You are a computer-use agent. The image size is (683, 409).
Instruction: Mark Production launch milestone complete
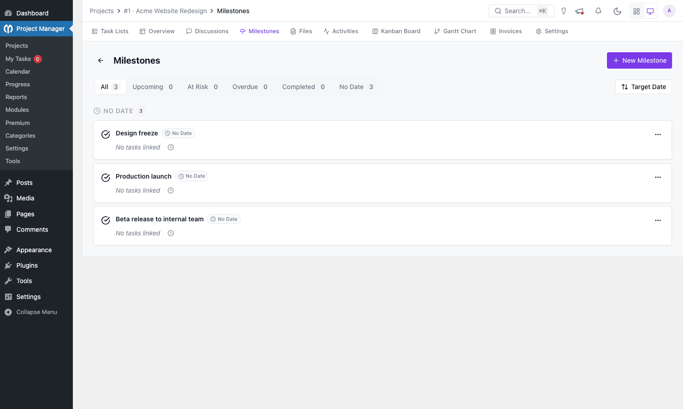click(x=106, y=178)
